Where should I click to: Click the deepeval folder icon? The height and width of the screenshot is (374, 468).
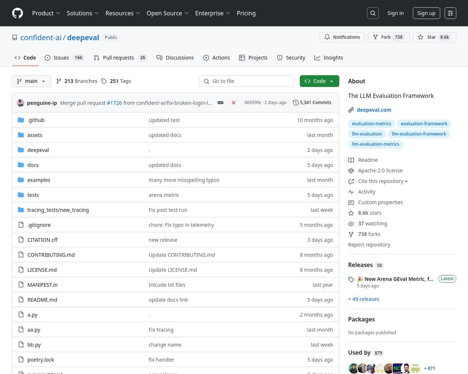click(21, 150)
